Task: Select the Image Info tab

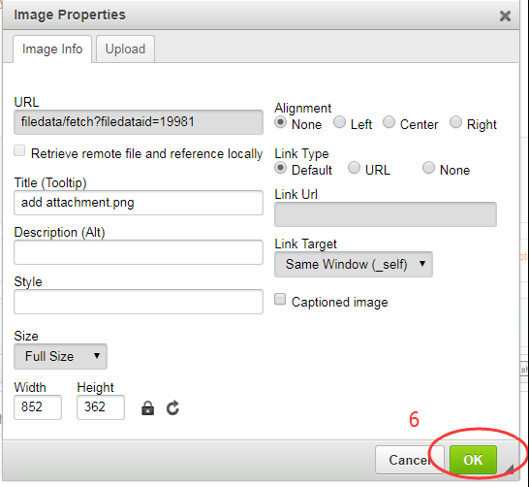Action: (52, 49)
